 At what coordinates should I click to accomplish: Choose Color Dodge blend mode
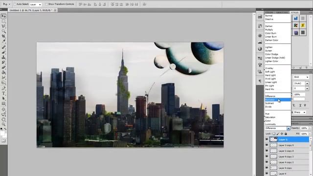point(278,54)
